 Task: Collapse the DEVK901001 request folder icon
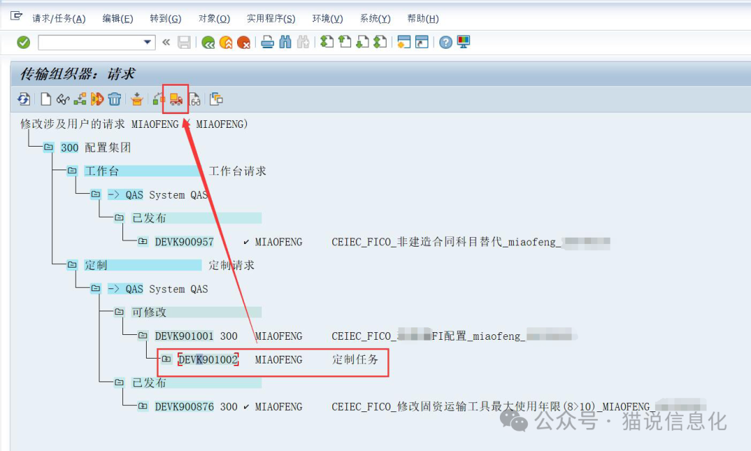143,335
